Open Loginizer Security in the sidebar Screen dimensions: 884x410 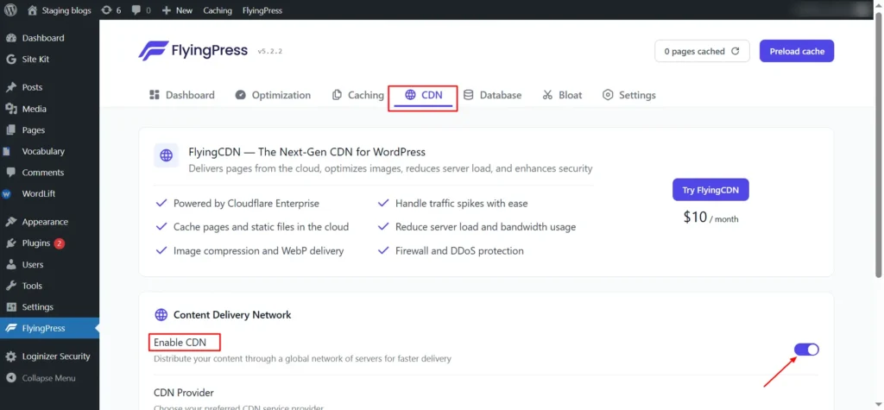(55, 356)
